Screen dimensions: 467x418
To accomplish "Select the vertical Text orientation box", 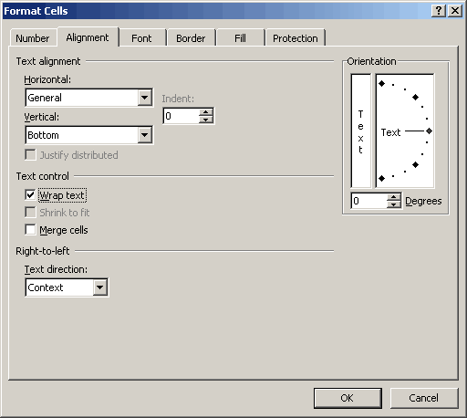I will coord(360,131).
